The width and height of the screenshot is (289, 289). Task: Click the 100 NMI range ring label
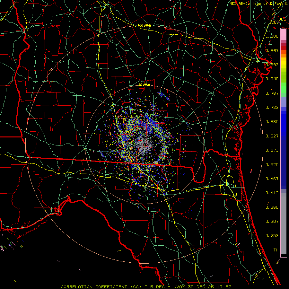point(144,25)
